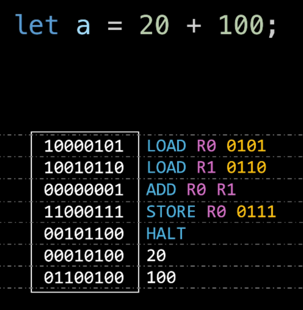
Task: Click the binary value 00000001
Action: coord(84,190)
